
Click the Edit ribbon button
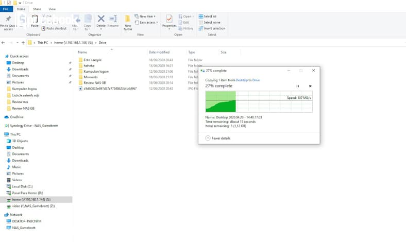click(x=183, y=23)
